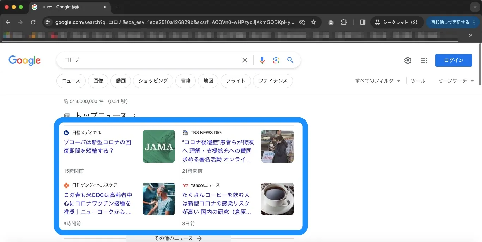Expand the セーフサーチ dropdown
This screenshot has height=242, width=482.
pyautogui.click(x=456, y=81)
